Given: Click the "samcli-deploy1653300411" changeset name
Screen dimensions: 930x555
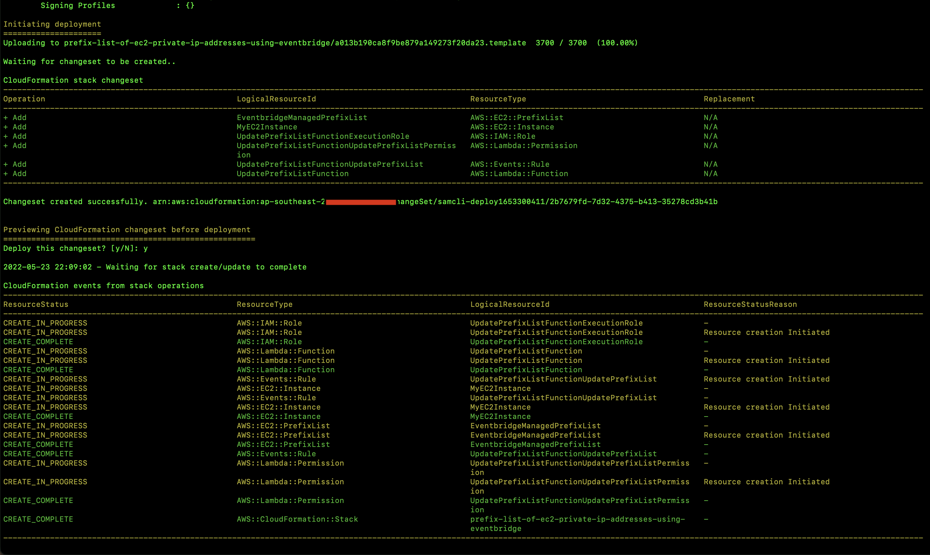Looking at the screenshot, I should coord(491,202).
